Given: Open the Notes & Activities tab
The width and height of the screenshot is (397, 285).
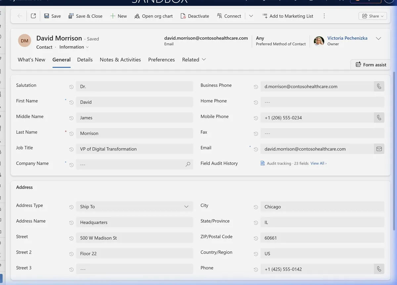Looking at the screenshot, I should pos(120,60).
